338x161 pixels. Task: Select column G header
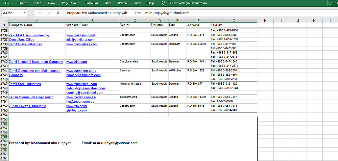point(234,21)
